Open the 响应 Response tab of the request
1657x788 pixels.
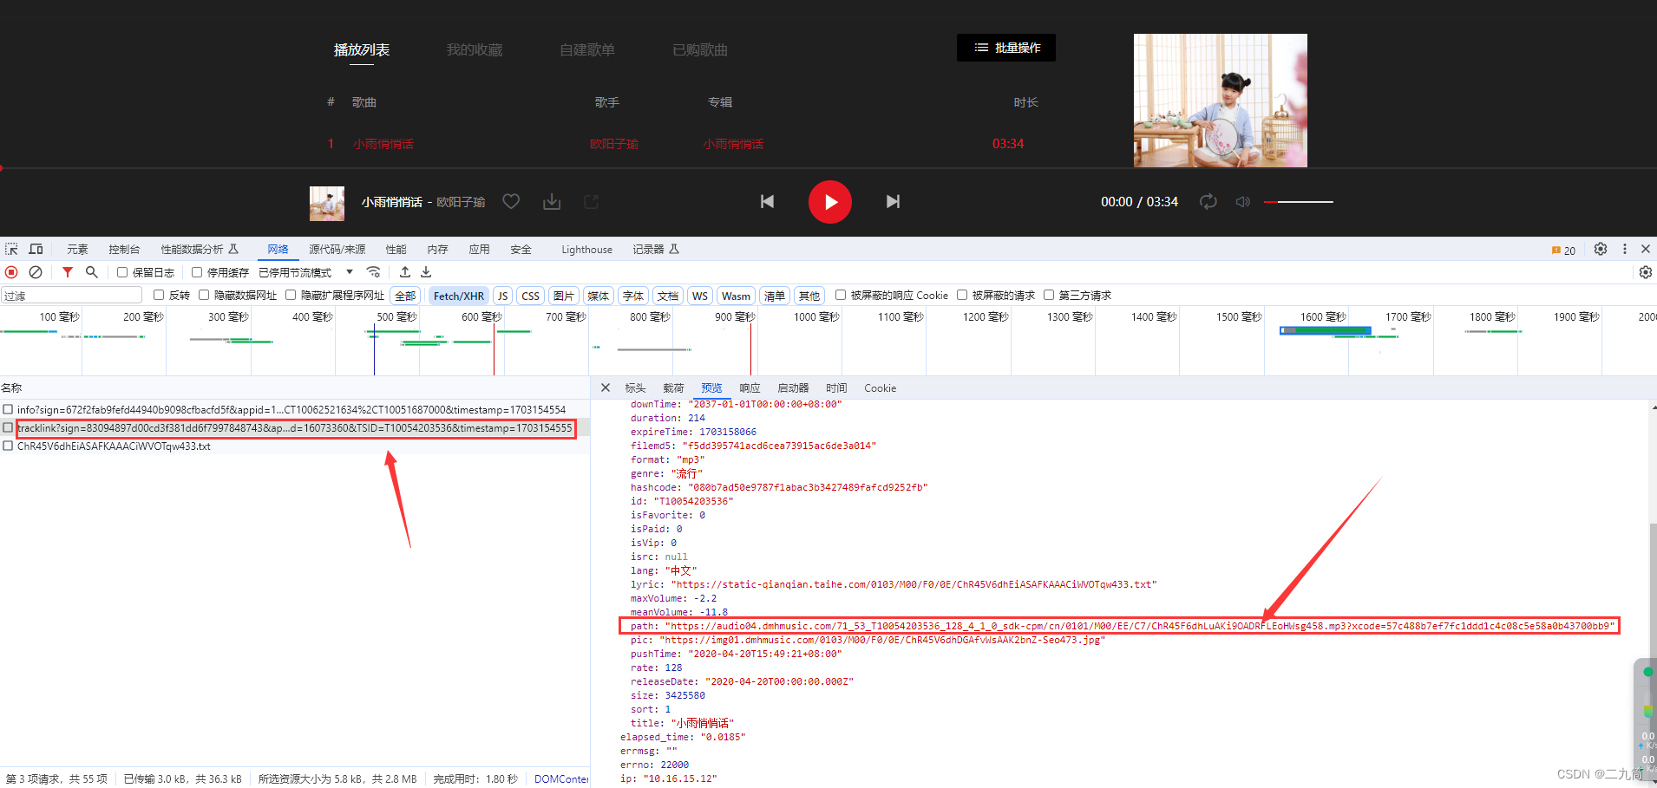[x=750, y=388]
